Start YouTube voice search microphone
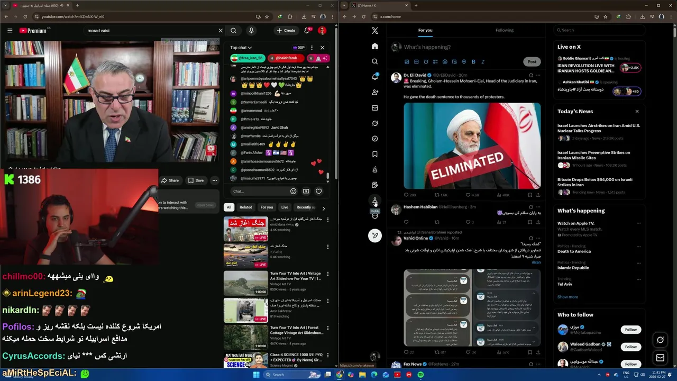Viewport: 677px width, 381px height. [x=251, y=31]
